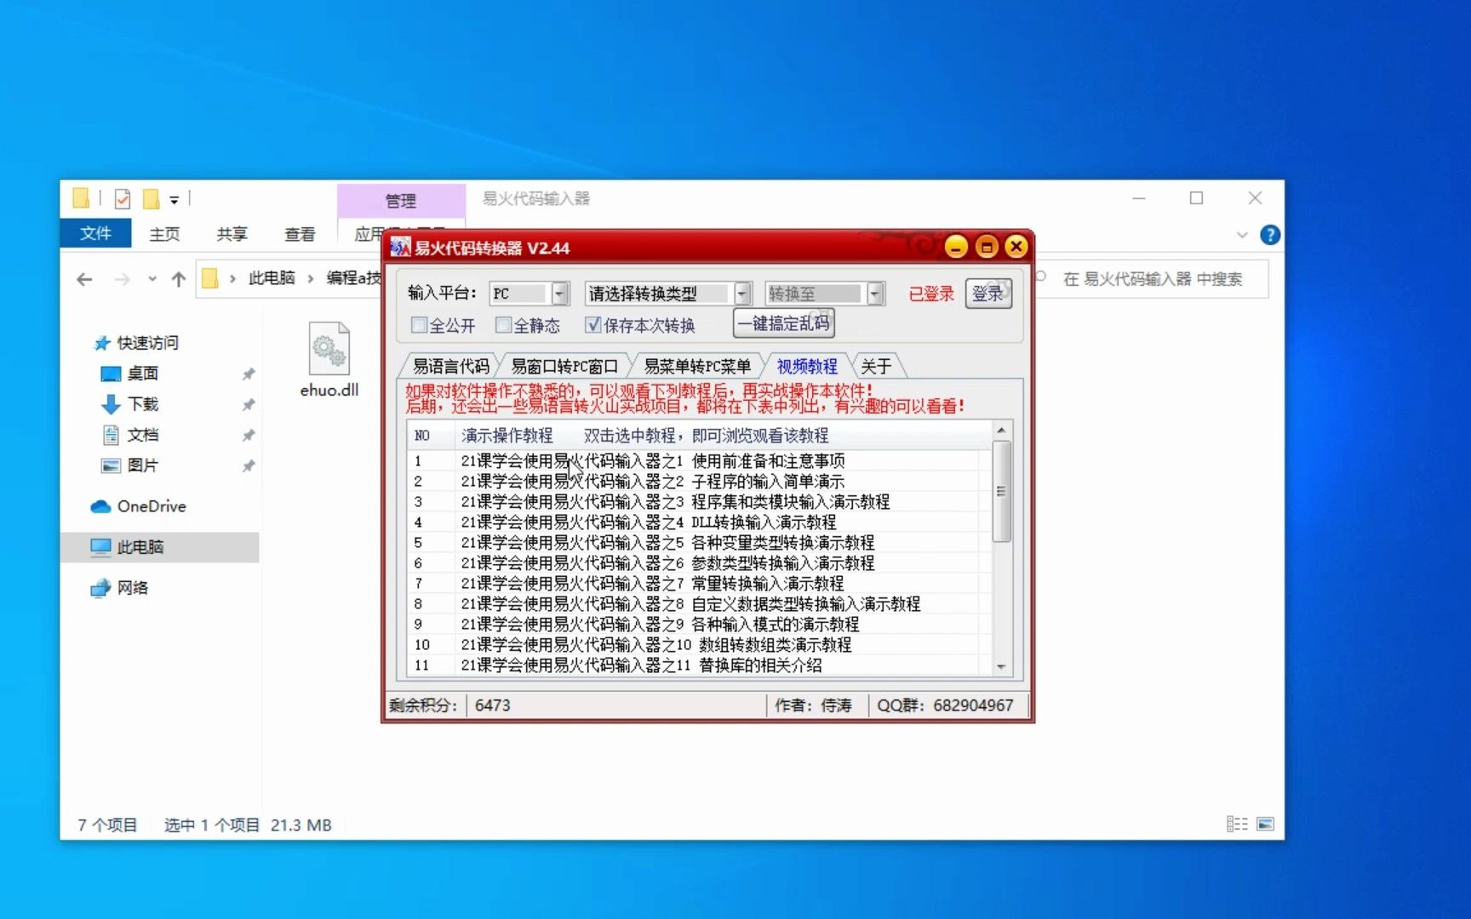Select tutorial 8 自定义数据类型转换输入演示教程

click(698, 603)
